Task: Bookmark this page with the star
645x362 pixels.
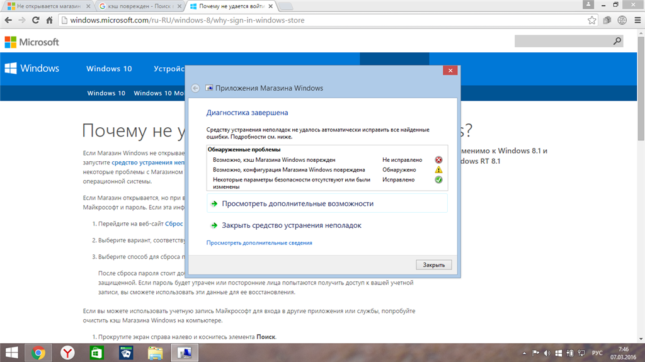Action: coord(591,20)
